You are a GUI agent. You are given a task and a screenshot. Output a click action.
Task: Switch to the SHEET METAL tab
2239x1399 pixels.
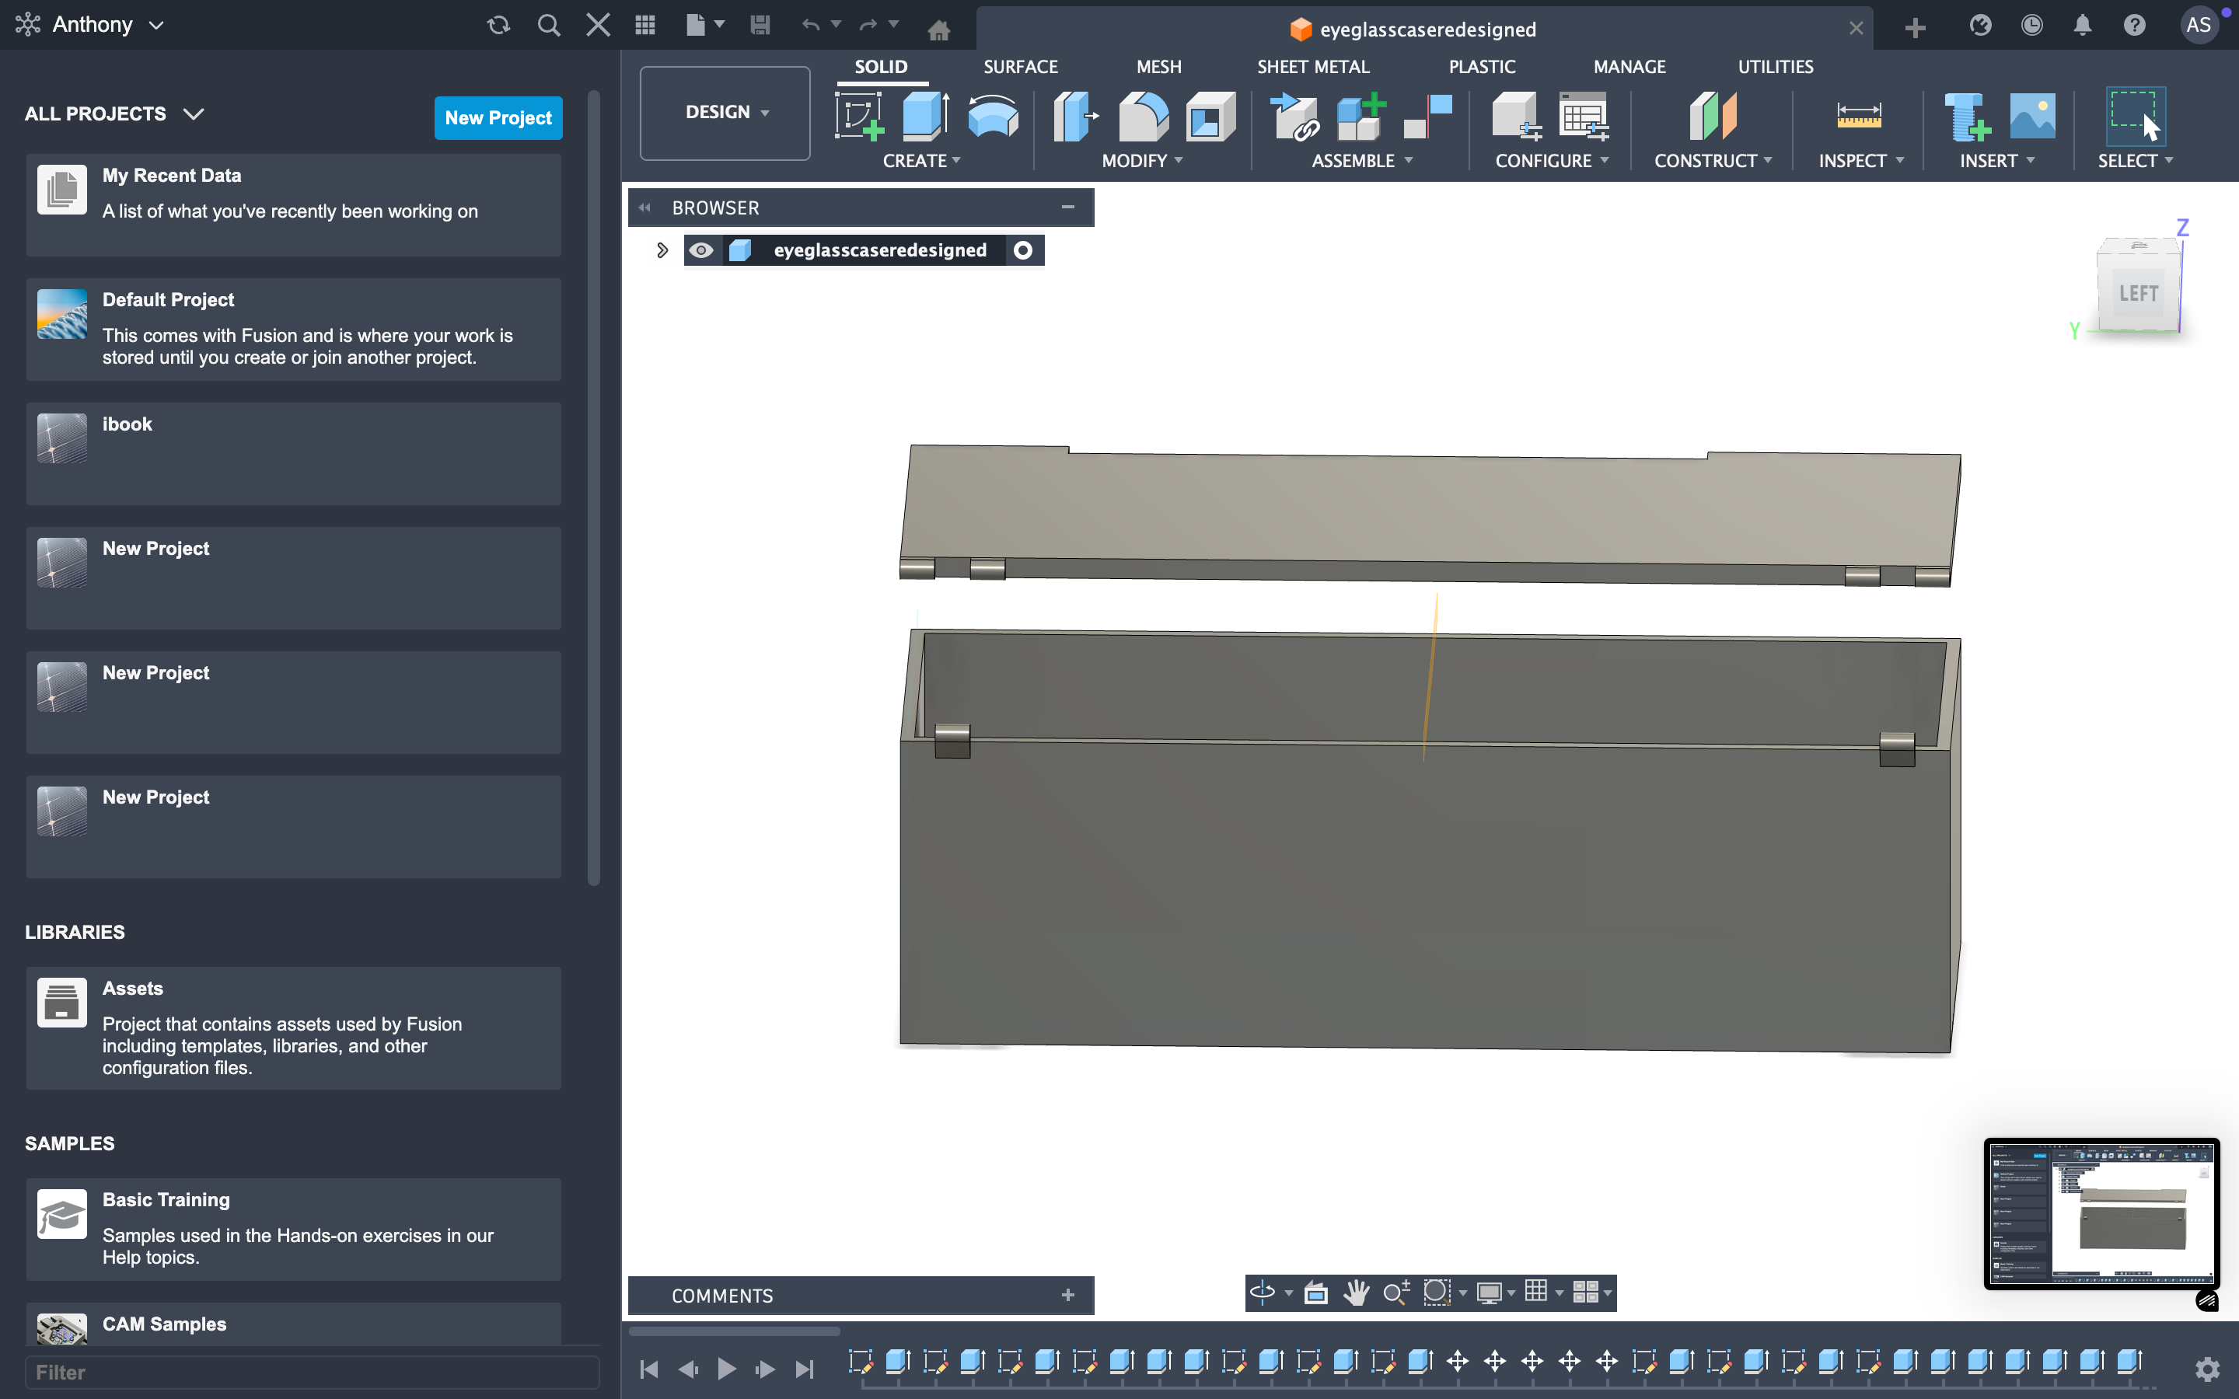(1312, 67)
